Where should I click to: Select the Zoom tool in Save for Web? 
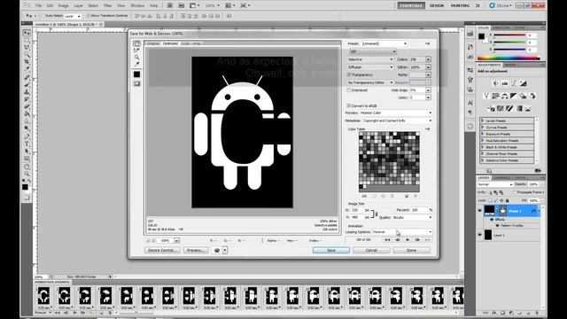pyautogui.click(x=136, y=57)
